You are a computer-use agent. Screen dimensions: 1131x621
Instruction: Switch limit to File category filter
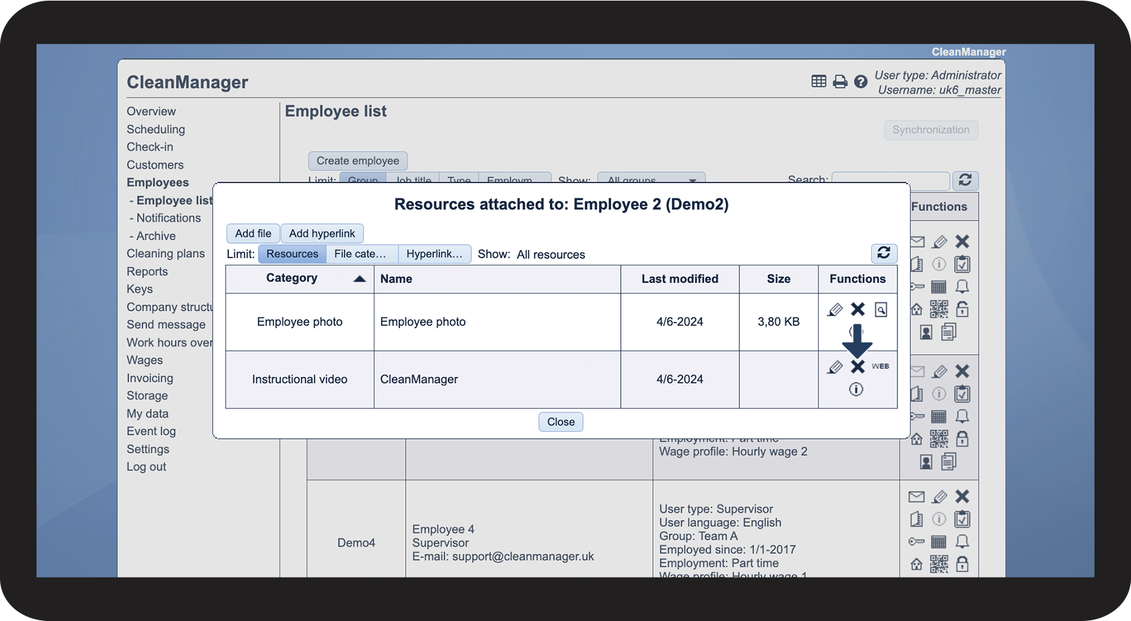(x=361, y=254)
